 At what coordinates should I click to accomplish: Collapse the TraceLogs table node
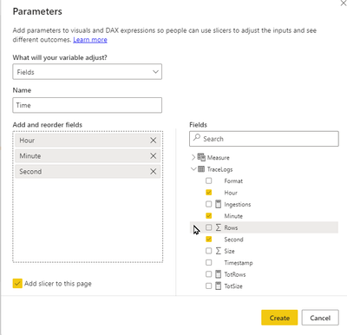click(x=193, y=169)
